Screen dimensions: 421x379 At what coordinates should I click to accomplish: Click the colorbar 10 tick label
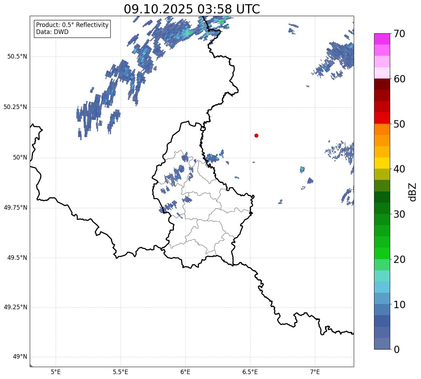coord(399,304)
